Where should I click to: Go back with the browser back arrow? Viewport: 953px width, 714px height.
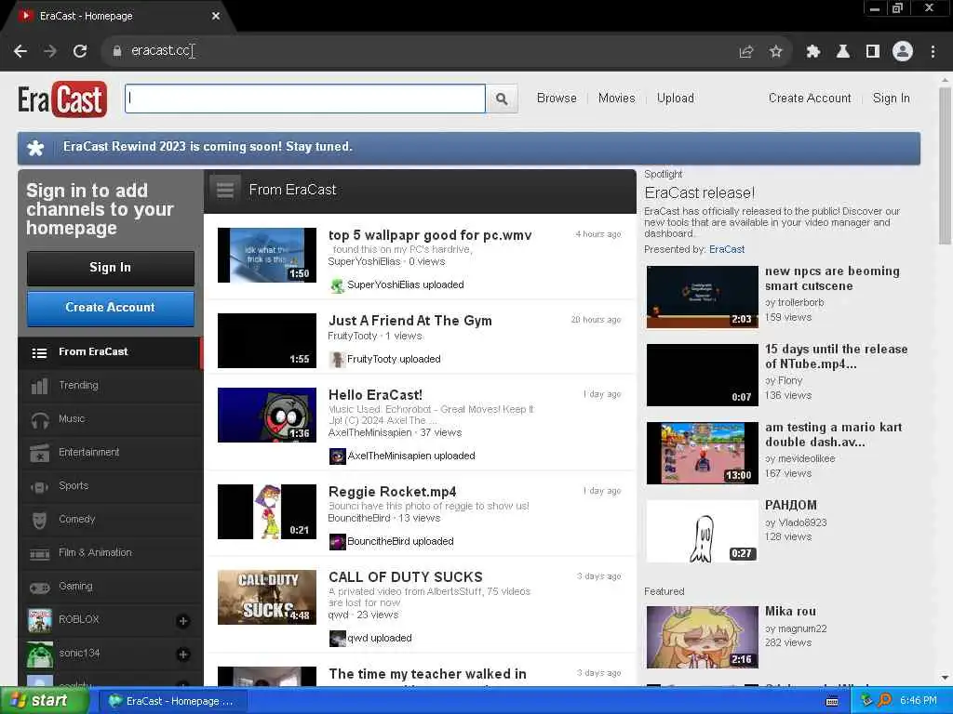20,51
